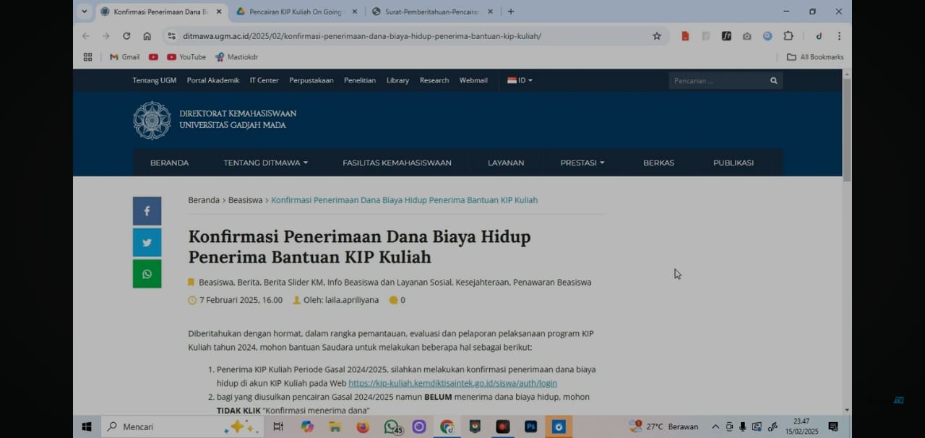This screenshot has height=438, width=925.
Task: Open Webmail top link
Action: click(x=473, y=80)
